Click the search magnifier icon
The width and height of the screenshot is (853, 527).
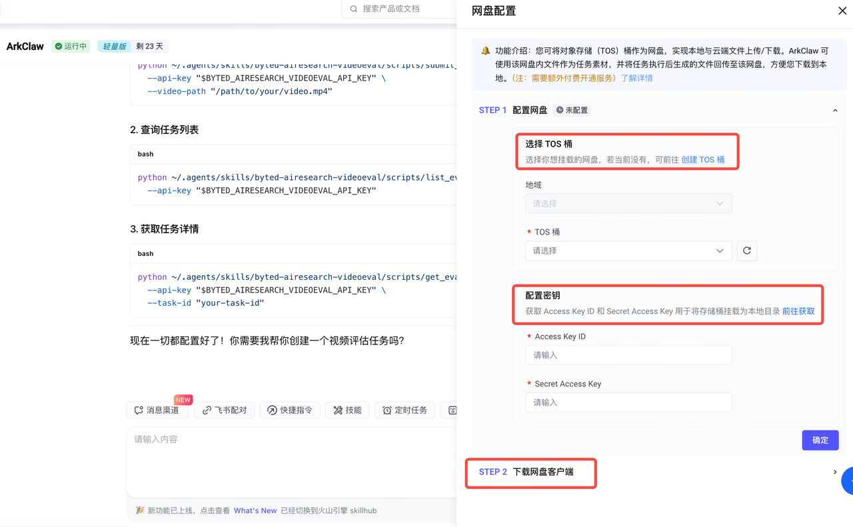pyautogui.click(x=353, y=9)
